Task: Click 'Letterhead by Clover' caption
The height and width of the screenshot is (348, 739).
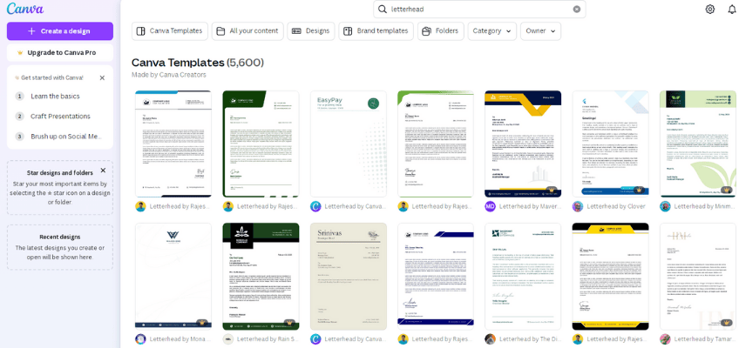Action: (616, 206)
